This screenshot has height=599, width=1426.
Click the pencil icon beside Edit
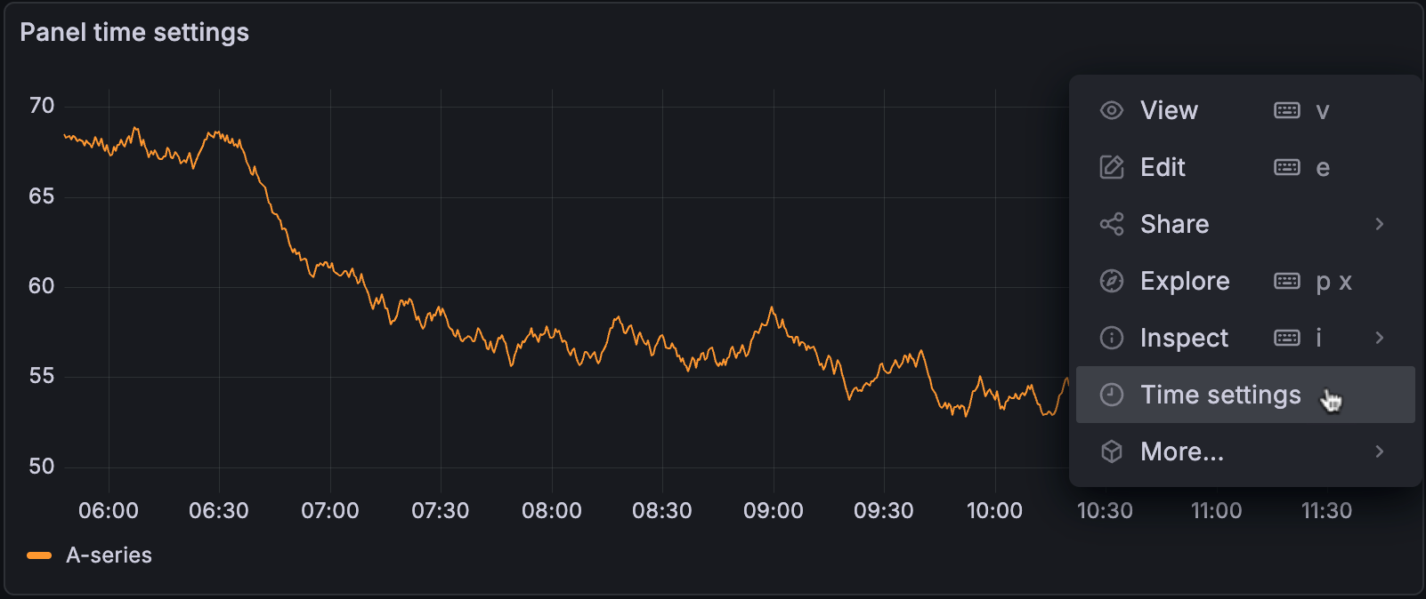tap(1111, 167)
